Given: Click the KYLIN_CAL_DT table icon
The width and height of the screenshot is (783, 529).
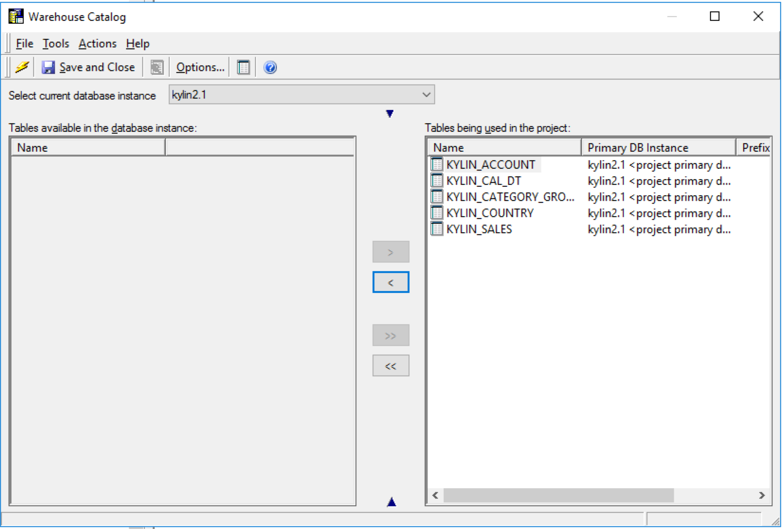Looking at the screenshot, I should (x=437, y=181).
